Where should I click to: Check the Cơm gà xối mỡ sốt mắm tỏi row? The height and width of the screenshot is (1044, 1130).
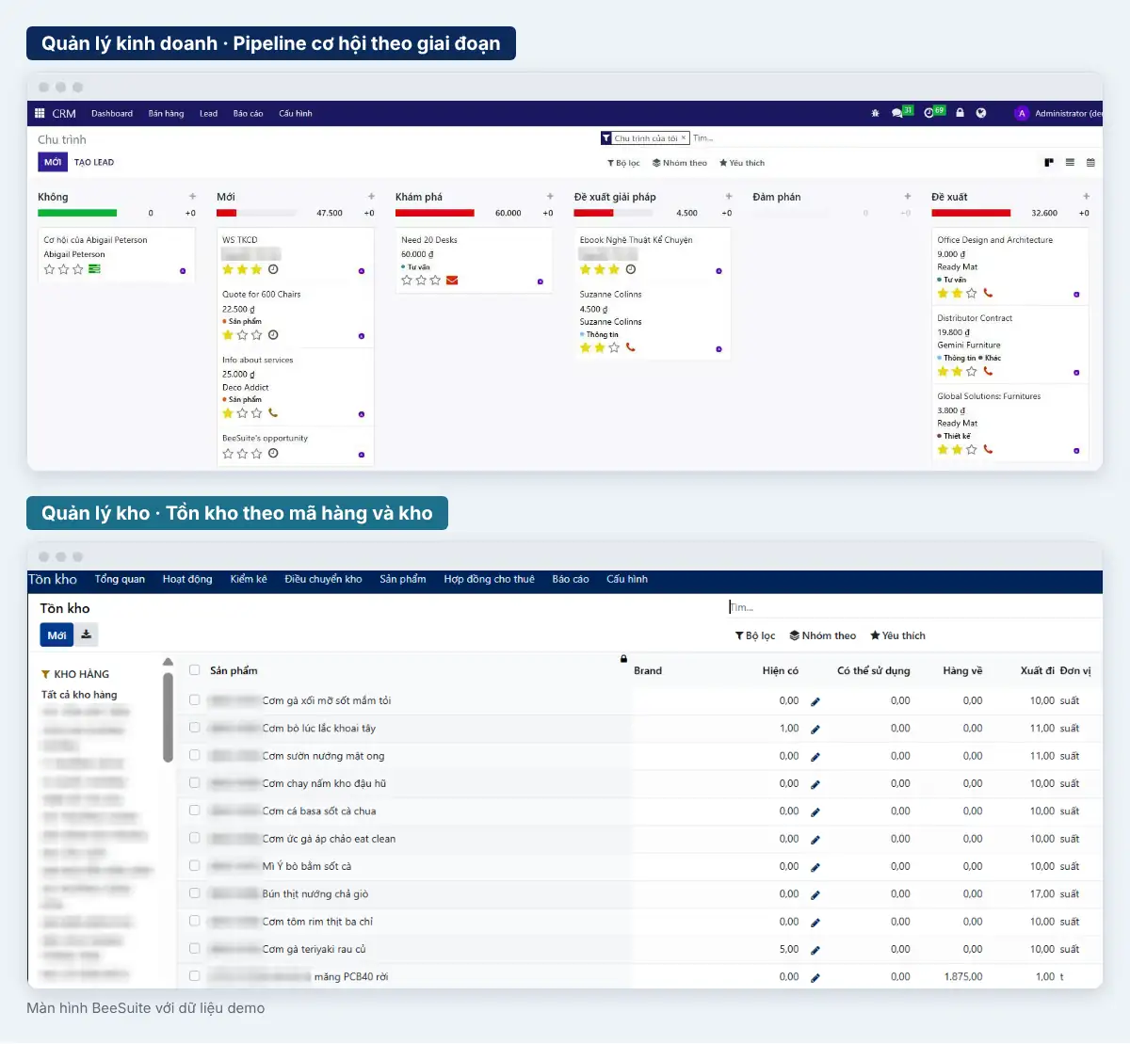pyautogui.click(x=194, y=700)
